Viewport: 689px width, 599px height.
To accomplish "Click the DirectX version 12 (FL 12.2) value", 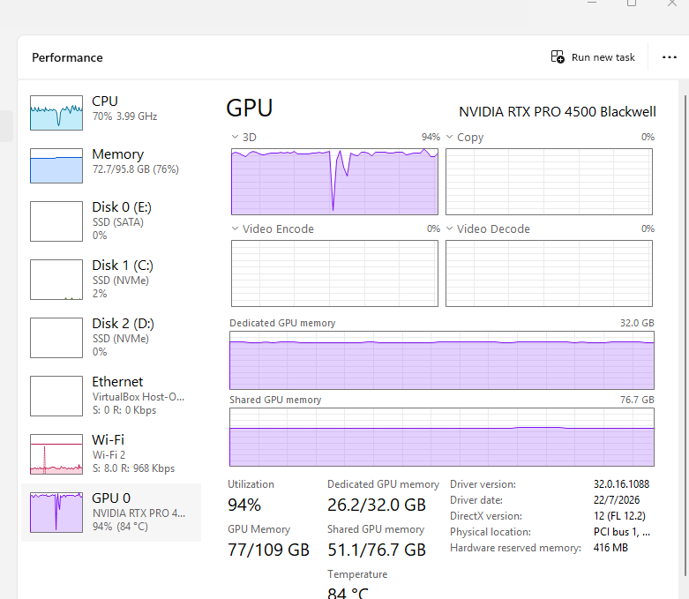I will (x=619, y=515).
